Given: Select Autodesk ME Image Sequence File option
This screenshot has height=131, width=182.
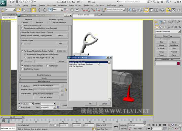Looking at the screenshot, I should (25, 54).
